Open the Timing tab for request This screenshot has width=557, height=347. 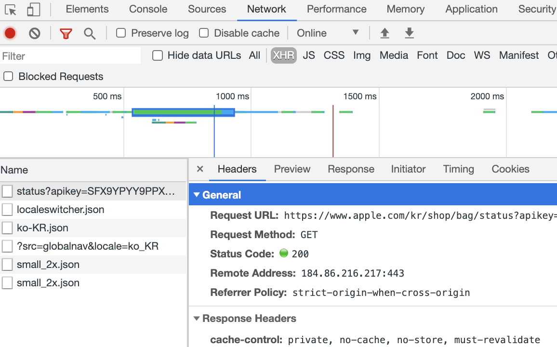tap(458, 169)
